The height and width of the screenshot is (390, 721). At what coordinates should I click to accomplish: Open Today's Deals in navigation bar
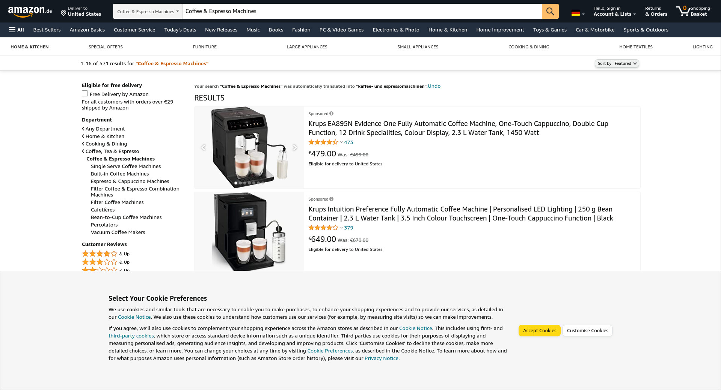tap(180, 30)
